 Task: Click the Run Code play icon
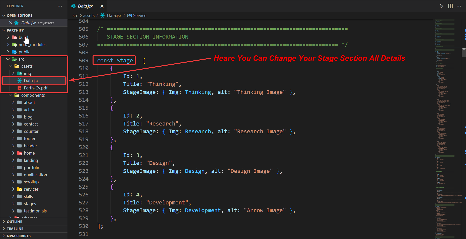pyautogui.click(x=441, y=6)
